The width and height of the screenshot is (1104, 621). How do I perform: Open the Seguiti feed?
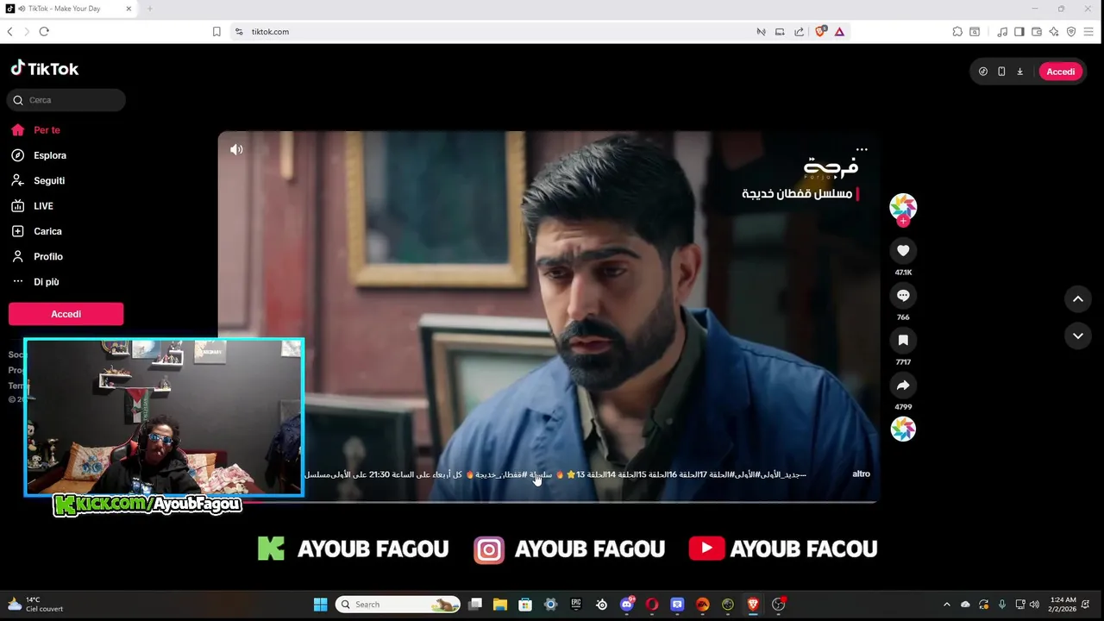pyautogui.click(x=49, y=180)
